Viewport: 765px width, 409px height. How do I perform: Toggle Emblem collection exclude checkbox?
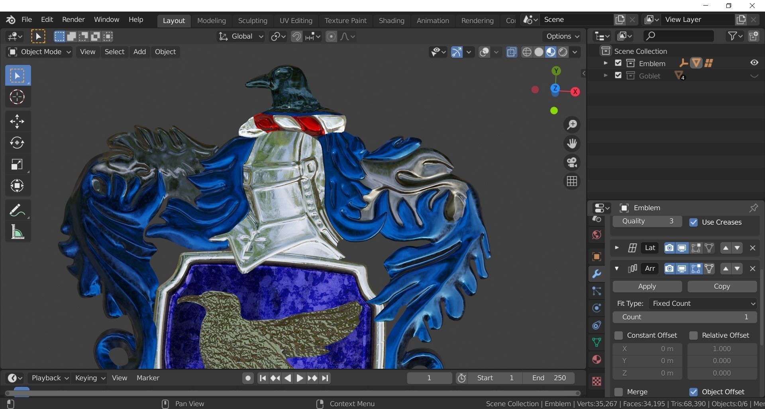pyautogui.click(x=618, y=63)
